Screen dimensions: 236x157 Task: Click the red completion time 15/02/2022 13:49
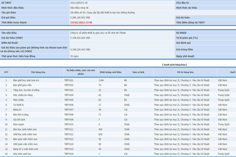81,22
